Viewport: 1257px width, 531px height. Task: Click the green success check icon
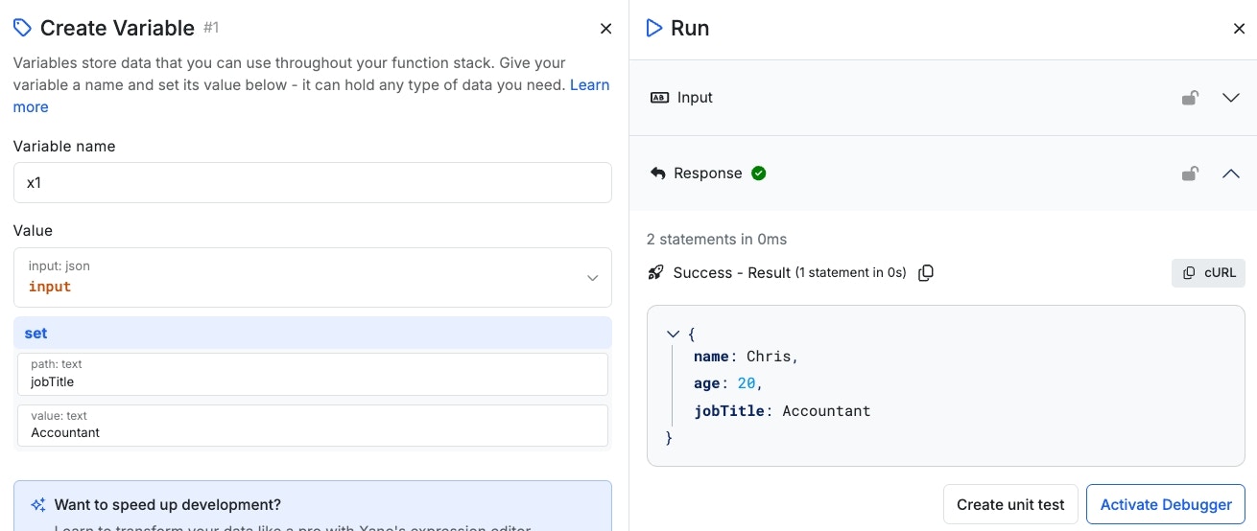point(759,173)
